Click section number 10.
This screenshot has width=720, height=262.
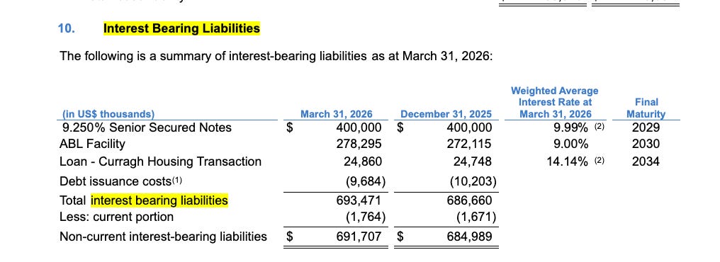tap(66, 28)
